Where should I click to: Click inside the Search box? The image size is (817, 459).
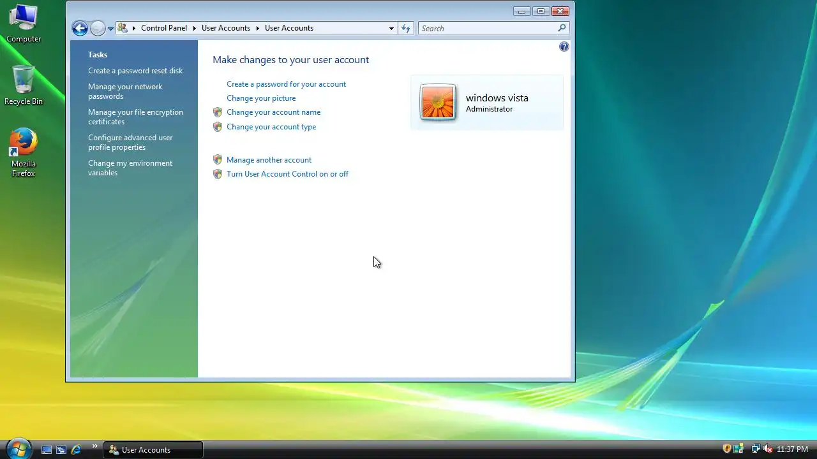tap(488, 28)
